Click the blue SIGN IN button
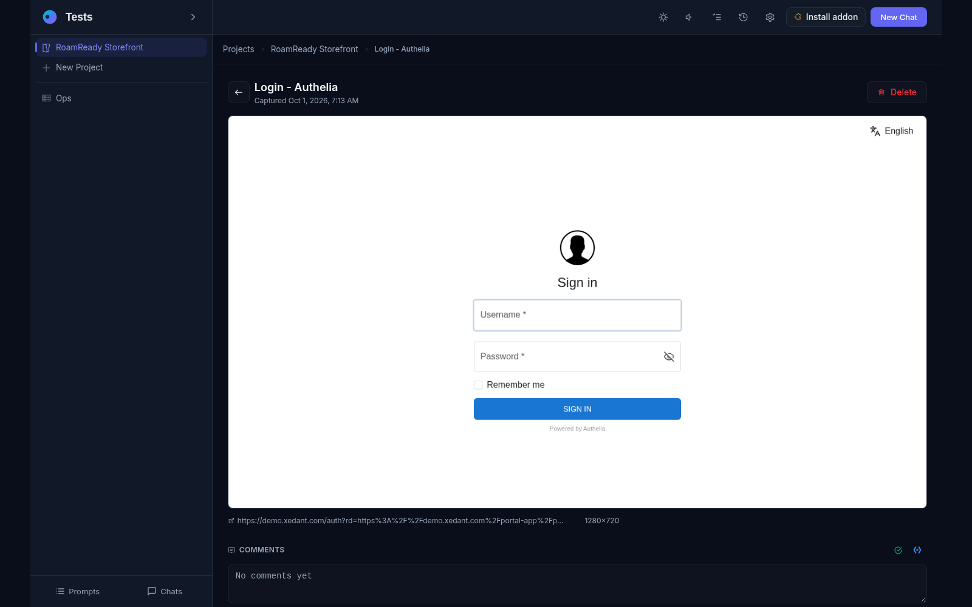972x607 pixels. (x=577, y=409)
